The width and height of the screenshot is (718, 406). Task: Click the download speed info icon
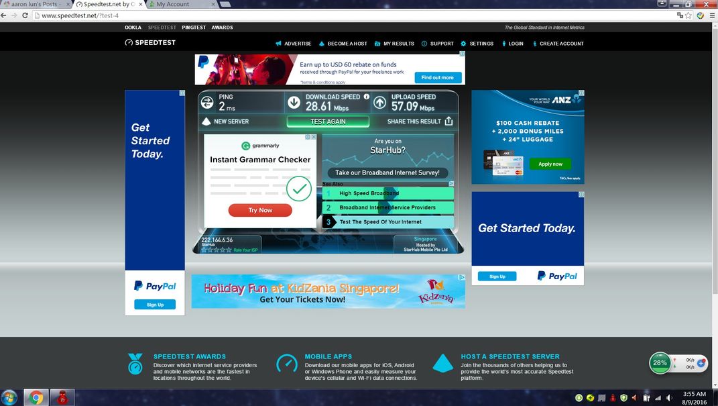[x=366, y=97]
